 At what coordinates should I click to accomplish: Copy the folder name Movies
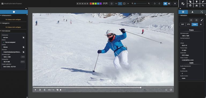pyautogui.click(x=23, y=47)
